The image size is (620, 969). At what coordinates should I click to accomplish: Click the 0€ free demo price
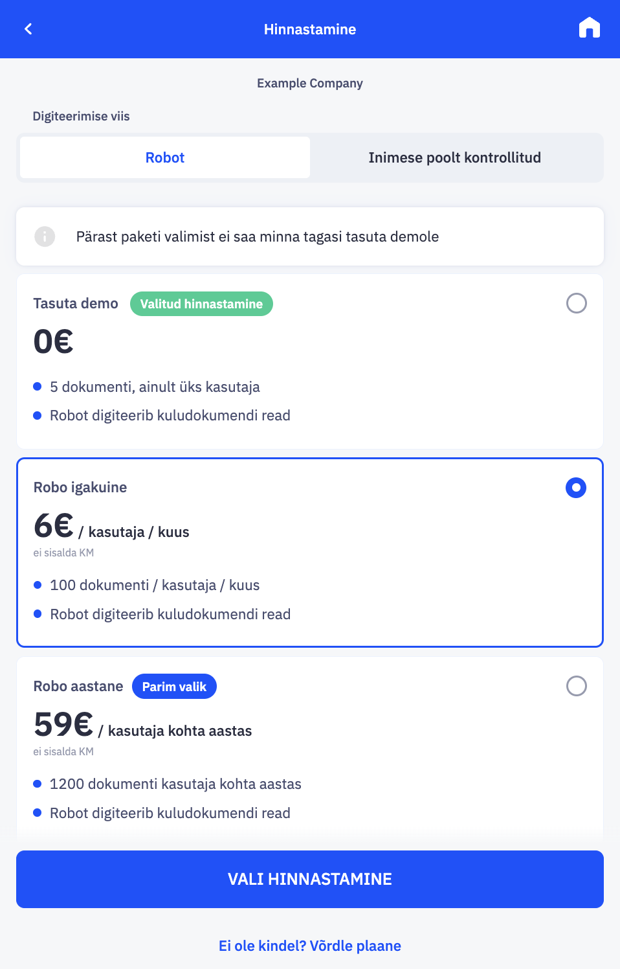click(x=54, y=341)
